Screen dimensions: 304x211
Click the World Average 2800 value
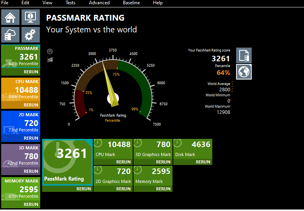[225, 90]
